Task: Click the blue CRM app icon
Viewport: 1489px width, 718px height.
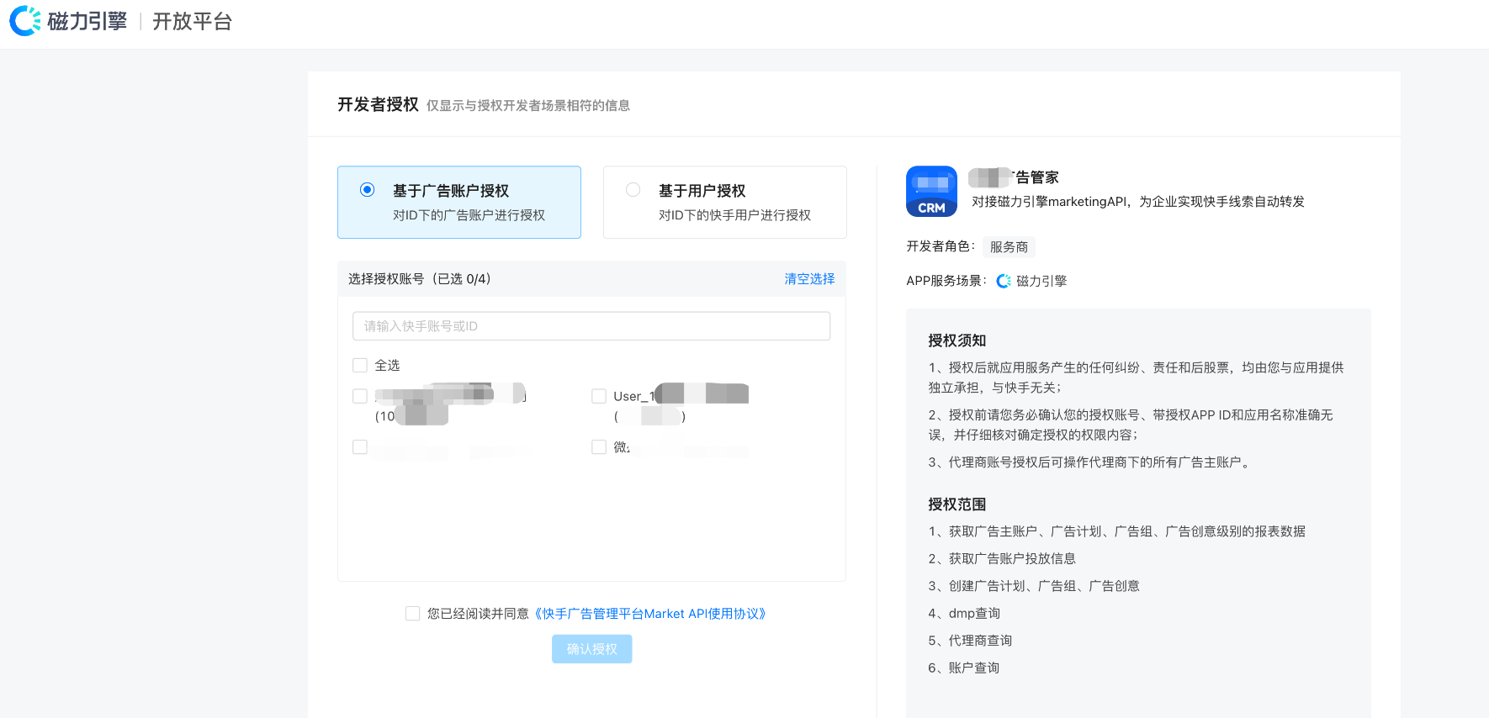Action: [x=931, y=191]
